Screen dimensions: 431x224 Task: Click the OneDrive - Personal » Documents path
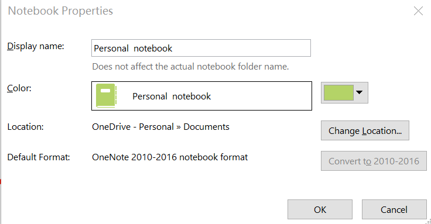(x=160, y=127)
